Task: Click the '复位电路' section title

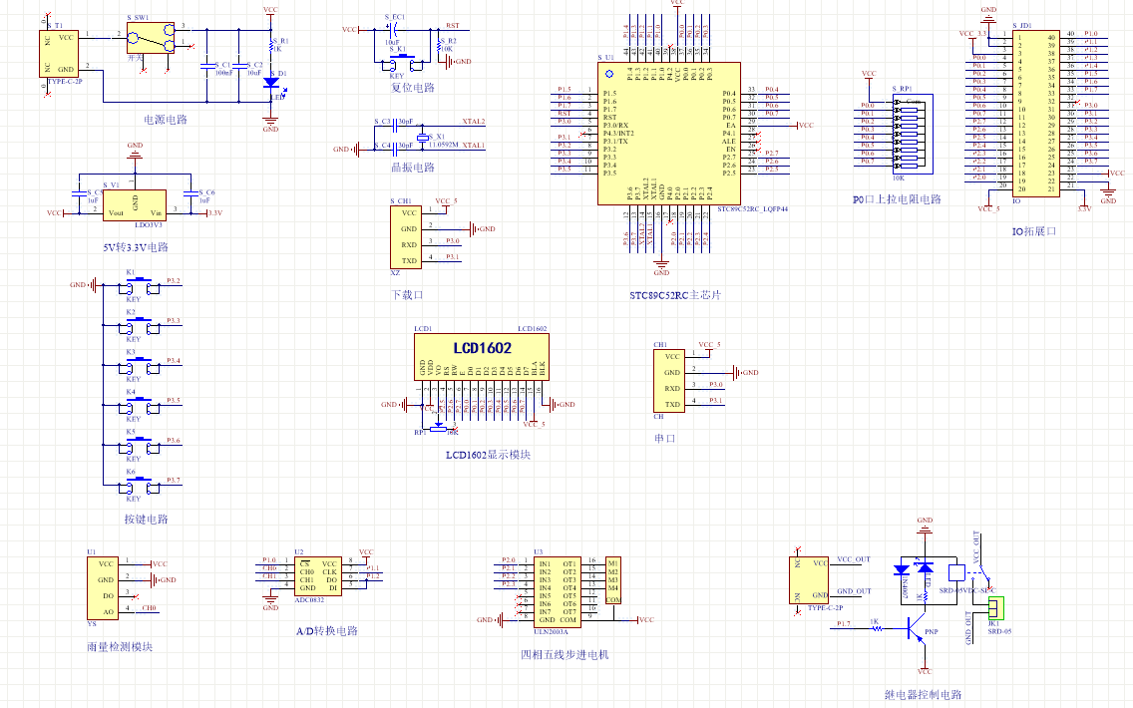Action: pos(413,88)
